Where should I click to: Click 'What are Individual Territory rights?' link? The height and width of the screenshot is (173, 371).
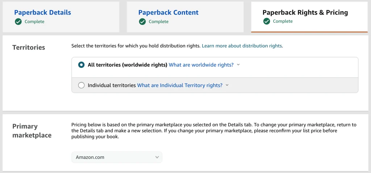coord(180,85)
